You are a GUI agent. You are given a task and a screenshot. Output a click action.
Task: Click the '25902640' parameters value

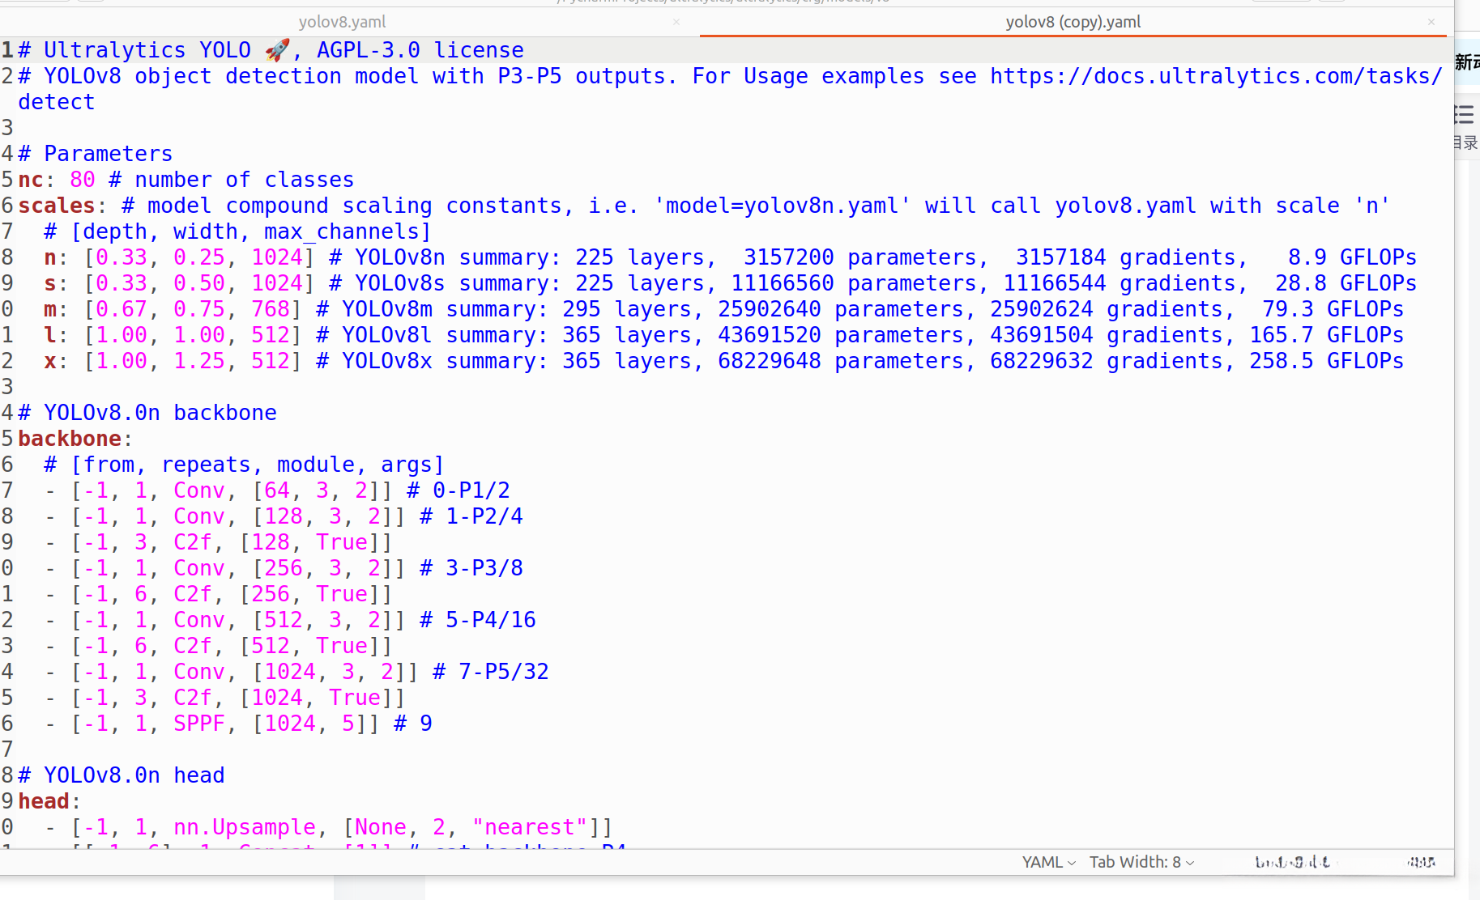point(770,309)
